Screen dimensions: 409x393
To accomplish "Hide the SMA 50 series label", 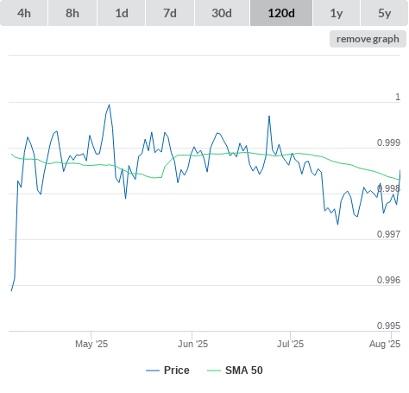I will click(244, 371).
